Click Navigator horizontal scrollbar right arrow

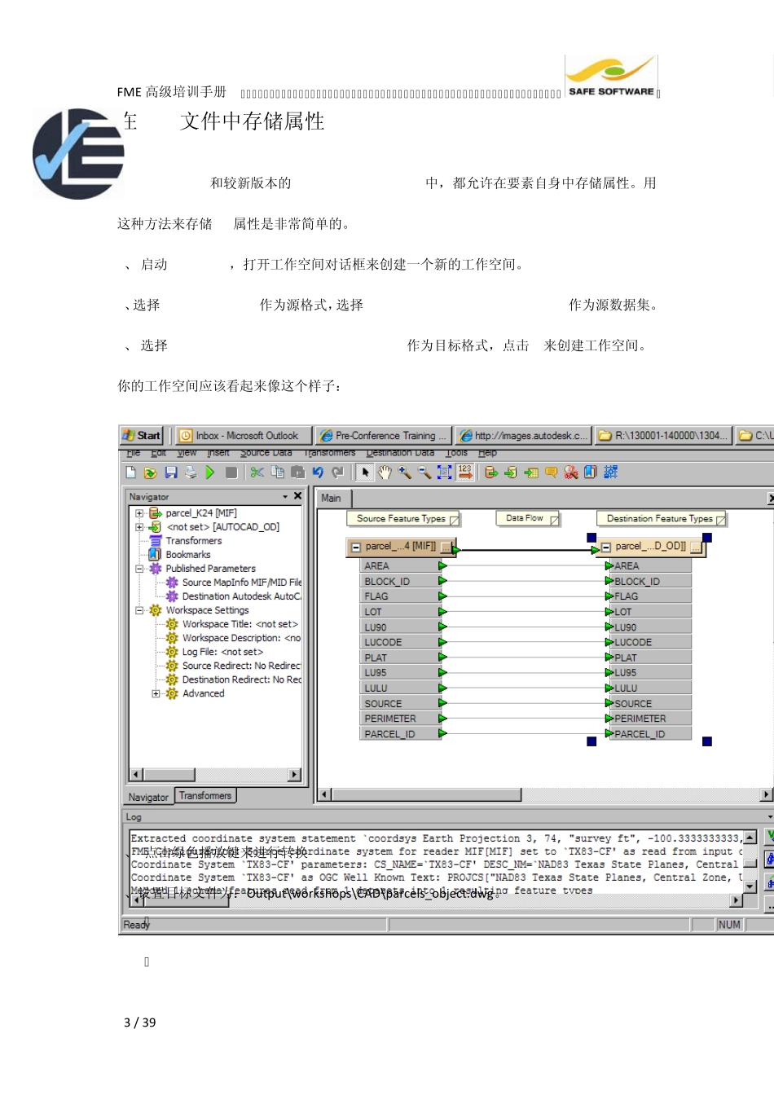[295, 775]
